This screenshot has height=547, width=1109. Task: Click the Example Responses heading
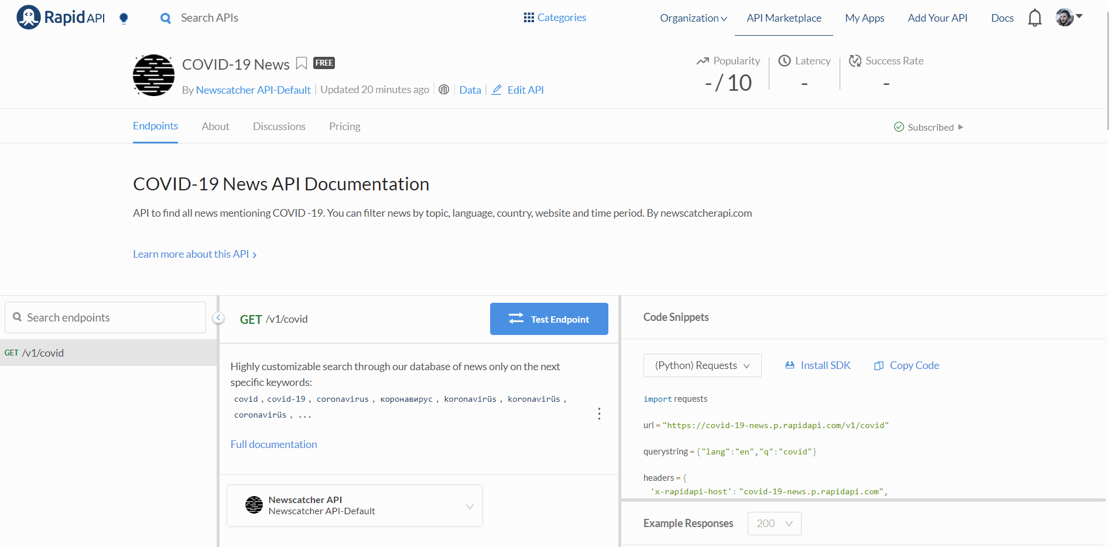tap(688, 524)
